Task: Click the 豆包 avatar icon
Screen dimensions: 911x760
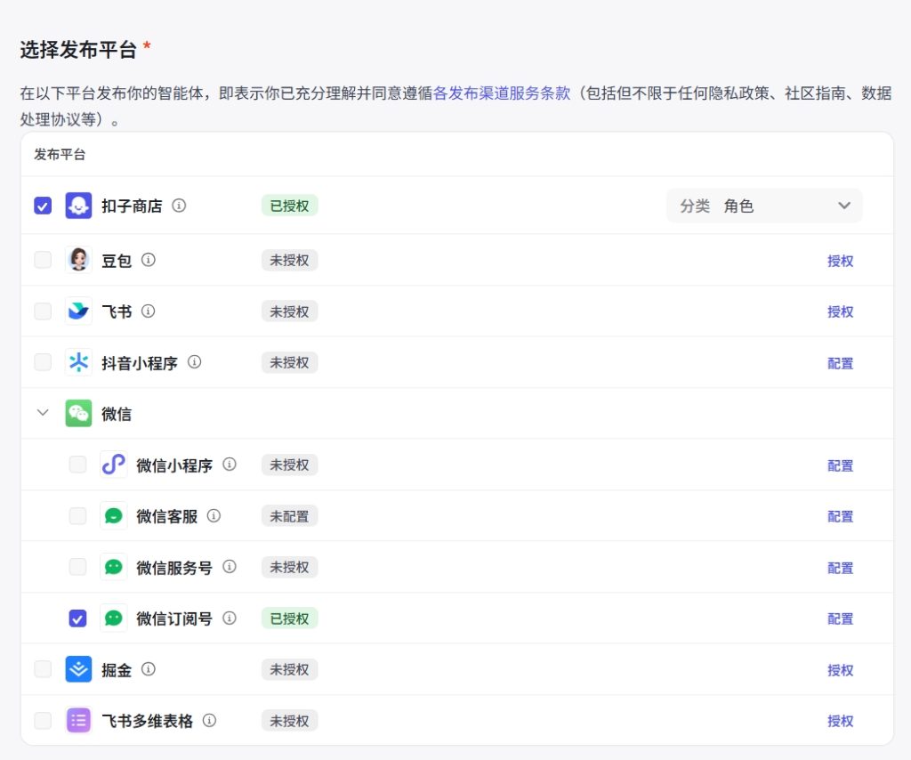Action: (x=78, y=260)
